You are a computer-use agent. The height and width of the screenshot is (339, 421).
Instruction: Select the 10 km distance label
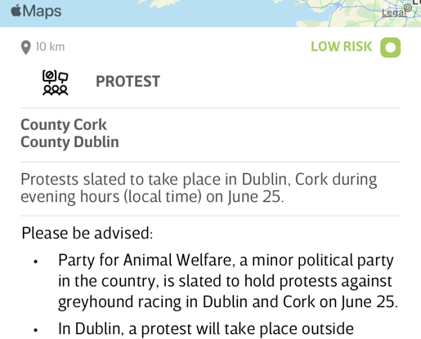[x=50, y=47]
